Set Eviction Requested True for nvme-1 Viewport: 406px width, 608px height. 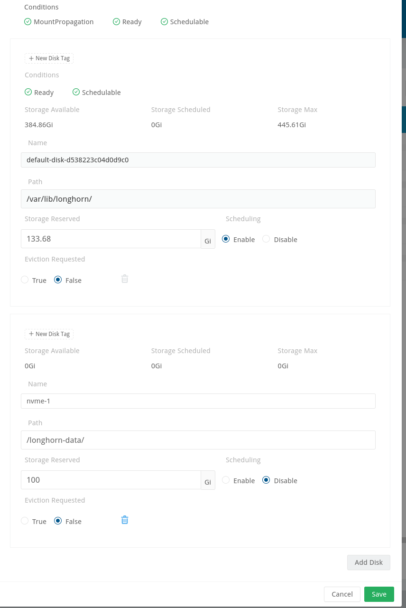[25, 521]
